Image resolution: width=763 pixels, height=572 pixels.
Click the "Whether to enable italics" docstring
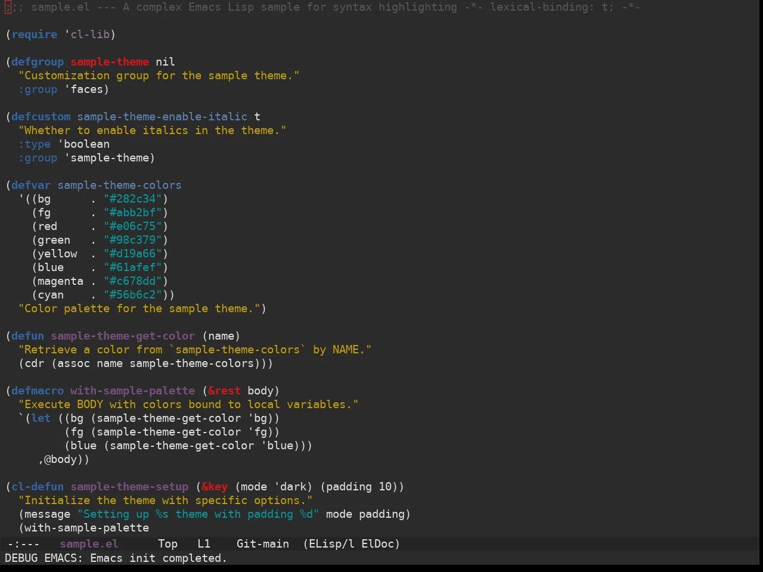tap(153, 130)
